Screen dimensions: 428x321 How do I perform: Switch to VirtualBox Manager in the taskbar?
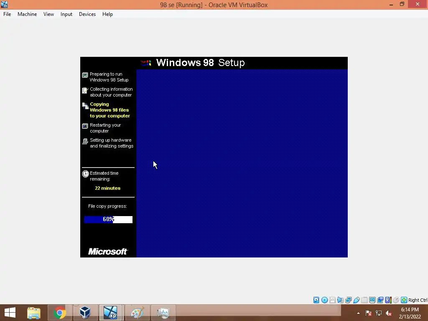click(85, 313)
